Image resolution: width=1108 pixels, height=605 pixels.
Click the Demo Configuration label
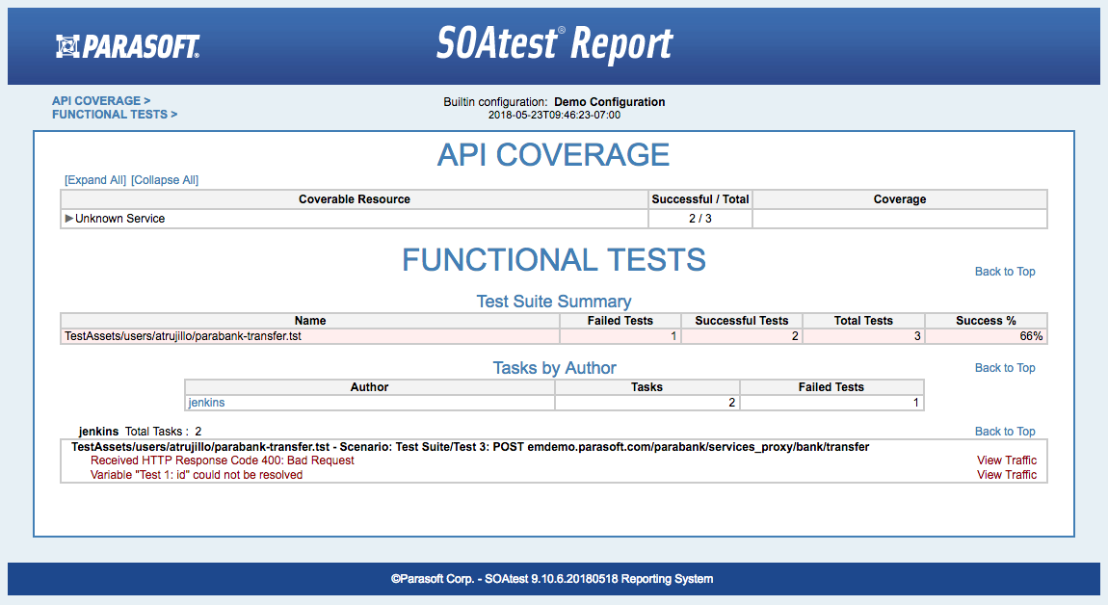609,102
